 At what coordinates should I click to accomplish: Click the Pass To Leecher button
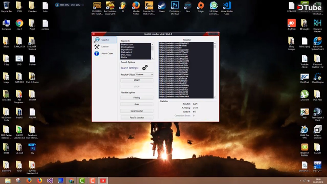click(x=137, y=118)
